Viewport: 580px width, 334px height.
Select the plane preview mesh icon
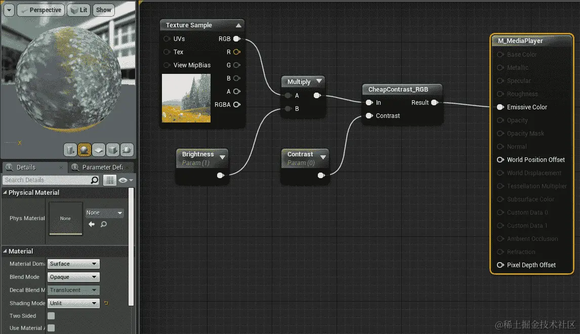pyautogui.click(x=98, y=150)
